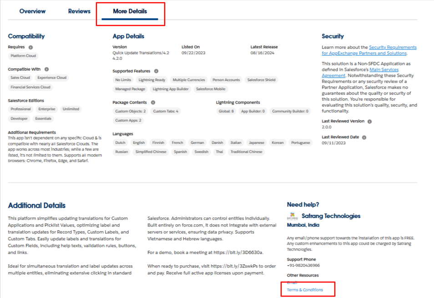Viewport: 434px width, 298px height.
Task: Click the Simplified Chinese language tag
Action: pyautogui.click(x=151, y=152)
